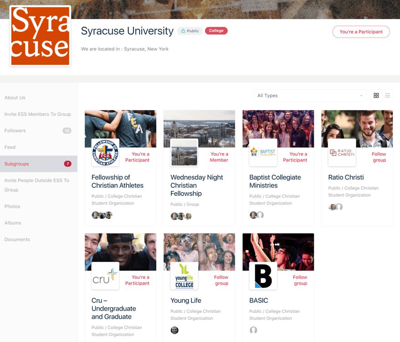Switch to list view layout icon
Screen dimensions: 400x342
click(388, 96)
